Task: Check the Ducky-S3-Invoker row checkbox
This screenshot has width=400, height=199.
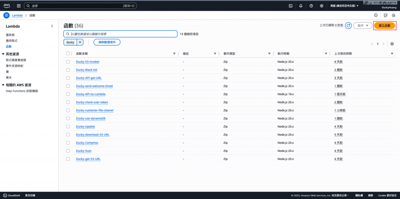Action: [x=68, y=62]
